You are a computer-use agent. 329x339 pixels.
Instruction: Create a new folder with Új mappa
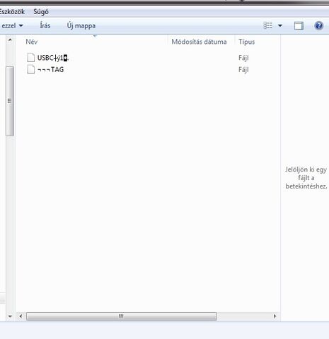coord(81,25)
